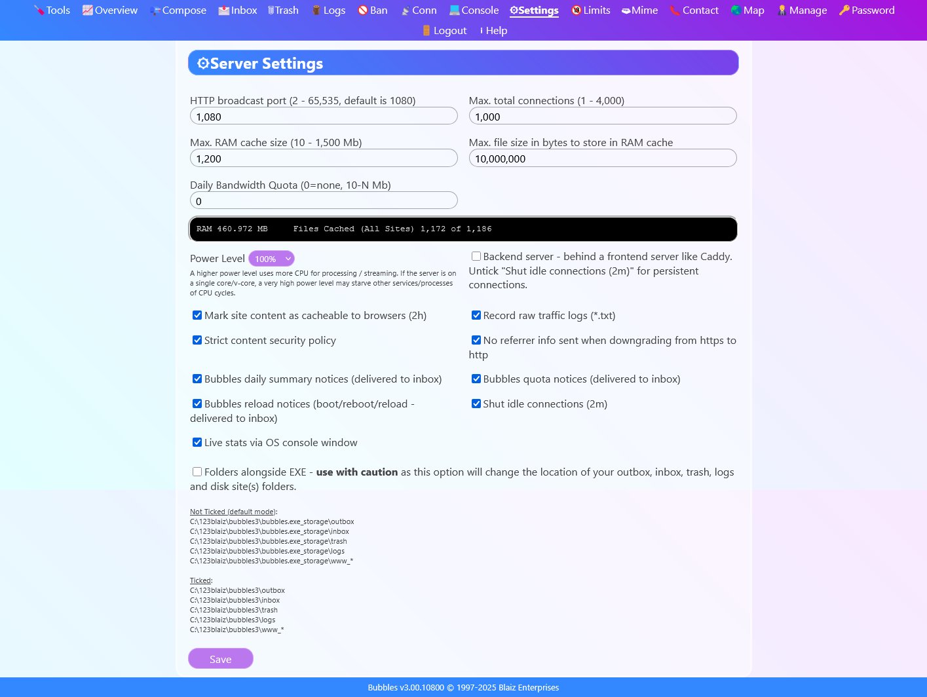Open the Help page
Image resolution: width=927 pixels, height=697 pixels.
click(x=493, y=31)
